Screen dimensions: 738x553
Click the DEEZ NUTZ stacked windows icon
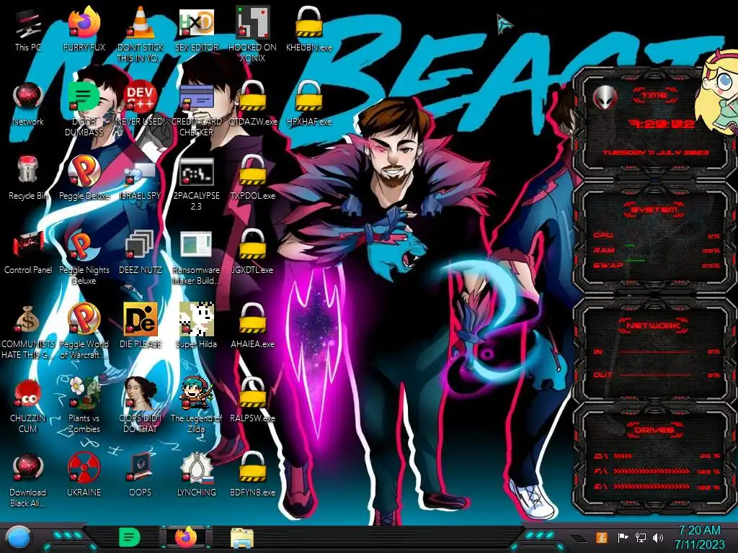click(141, 252)
